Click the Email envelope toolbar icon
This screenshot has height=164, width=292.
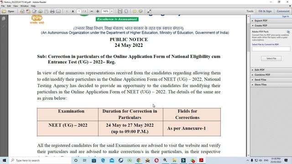pyautogui.click(x=58, y=11)
